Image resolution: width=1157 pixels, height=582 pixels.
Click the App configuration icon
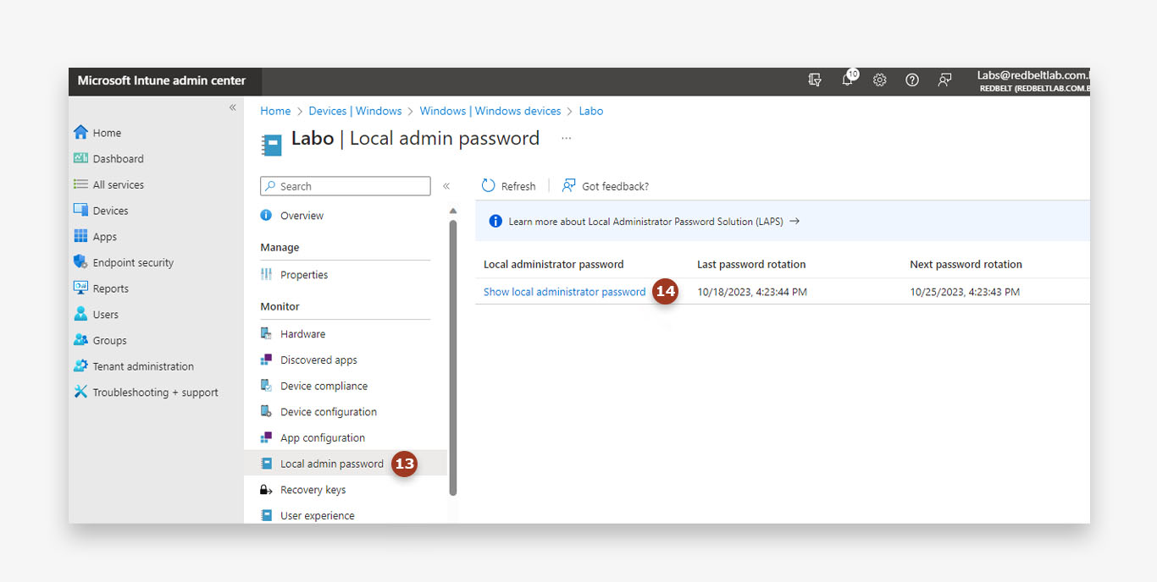(x=266, y=437)
